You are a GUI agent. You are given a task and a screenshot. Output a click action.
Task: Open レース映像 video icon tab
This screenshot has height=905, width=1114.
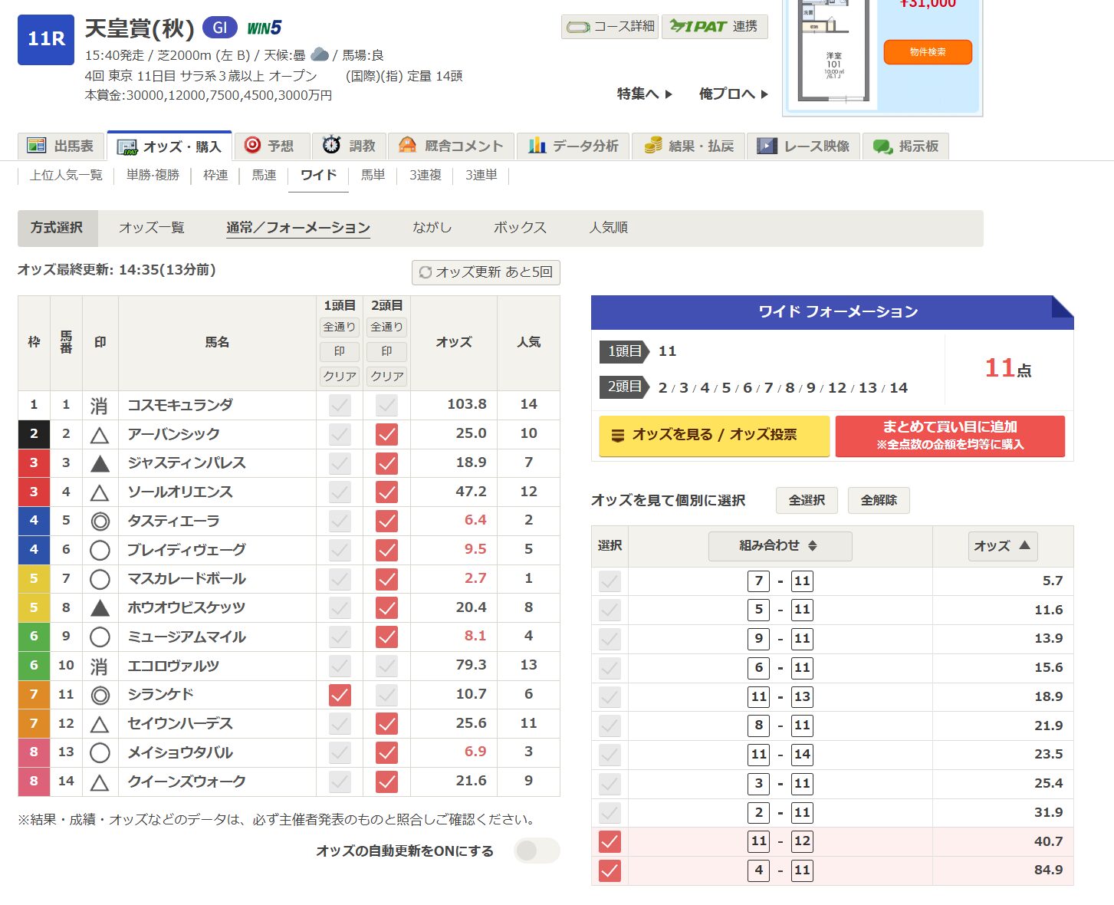(803, 146)
